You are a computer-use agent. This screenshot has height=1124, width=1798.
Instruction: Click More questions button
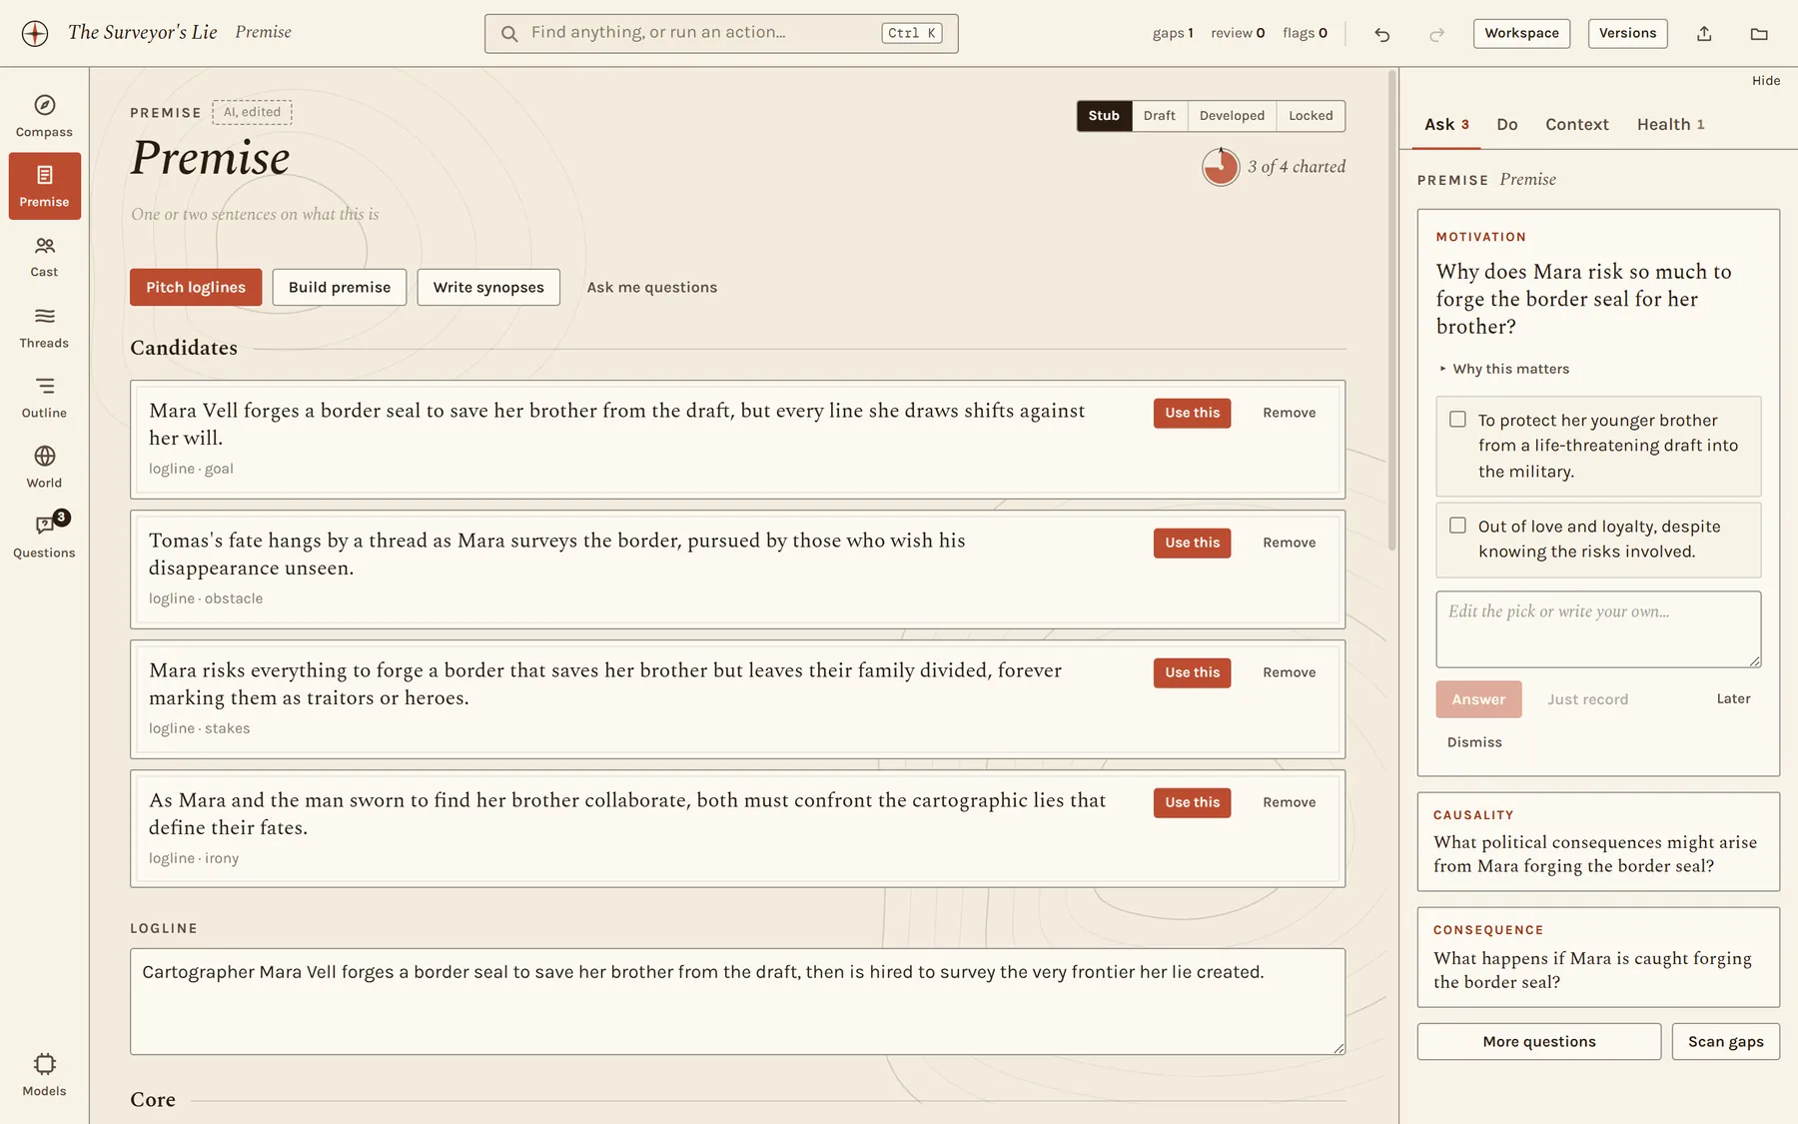point(1538,1041)
